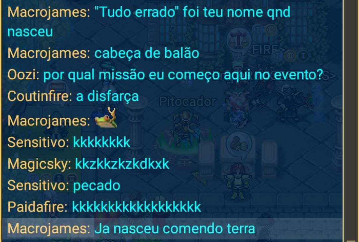Screen dimensions: 359x242
Task: Click Oozi's question about the event mission
Action: [183, 75]
